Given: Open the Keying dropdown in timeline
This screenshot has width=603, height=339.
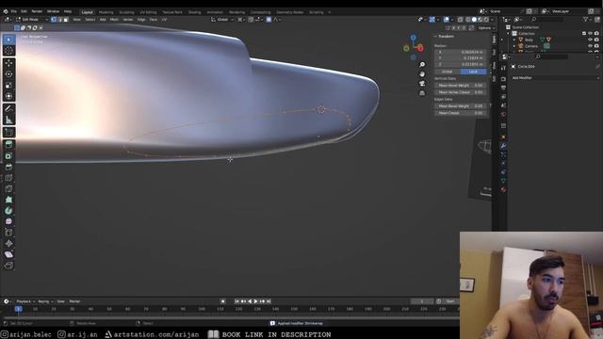Looking at the screenshot, I should coord(45,301).
